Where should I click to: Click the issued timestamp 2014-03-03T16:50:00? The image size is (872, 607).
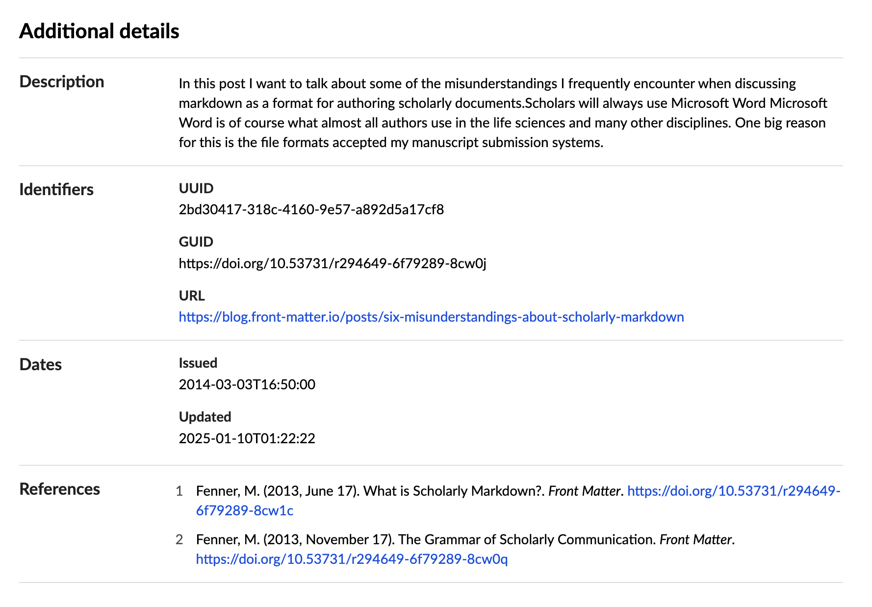pos(247,384)
